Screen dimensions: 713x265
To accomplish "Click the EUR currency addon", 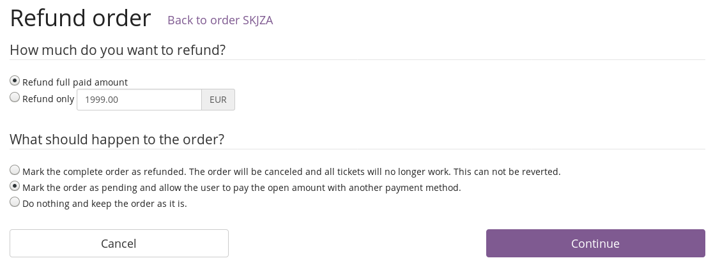I will click(x=218, y=100).
